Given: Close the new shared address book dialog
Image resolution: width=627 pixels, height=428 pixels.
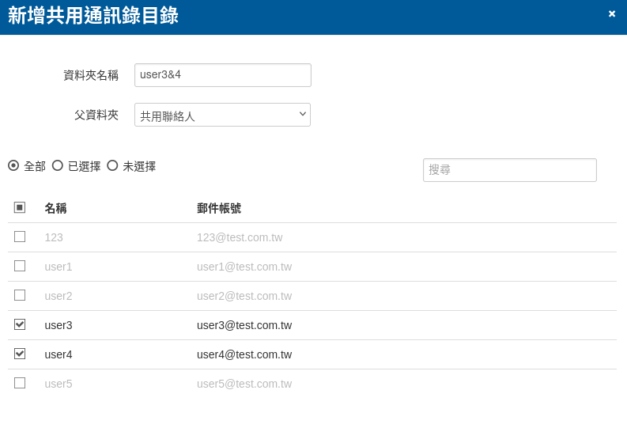Looking at the screenshot, I should click(611, 13).
